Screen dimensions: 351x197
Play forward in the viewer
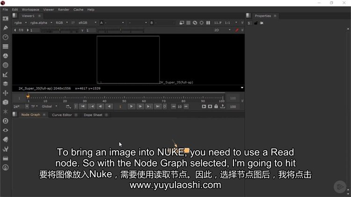132,106
